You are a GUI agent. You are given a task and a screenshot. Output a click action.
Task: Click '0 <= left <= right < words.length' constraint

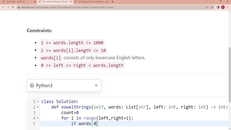click(x=82, y=65)
